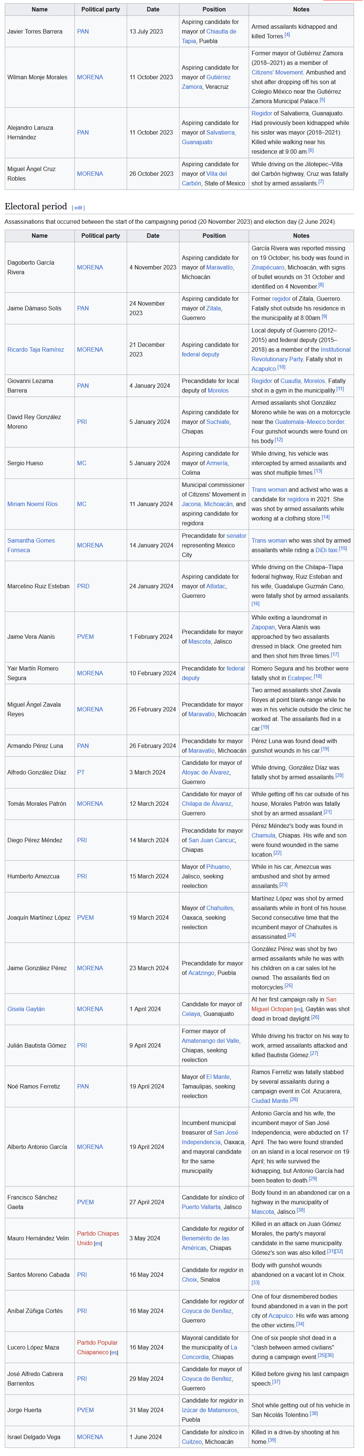Open reference 39 in Israel Delgado Vega's notes
The width and height of the screenshot is (364, 1456).
pyautogui.click(x=271, y=1440)
